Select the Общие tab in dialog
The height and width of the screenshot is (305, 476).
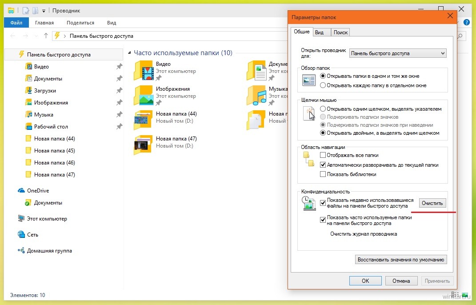pos(302,32)
